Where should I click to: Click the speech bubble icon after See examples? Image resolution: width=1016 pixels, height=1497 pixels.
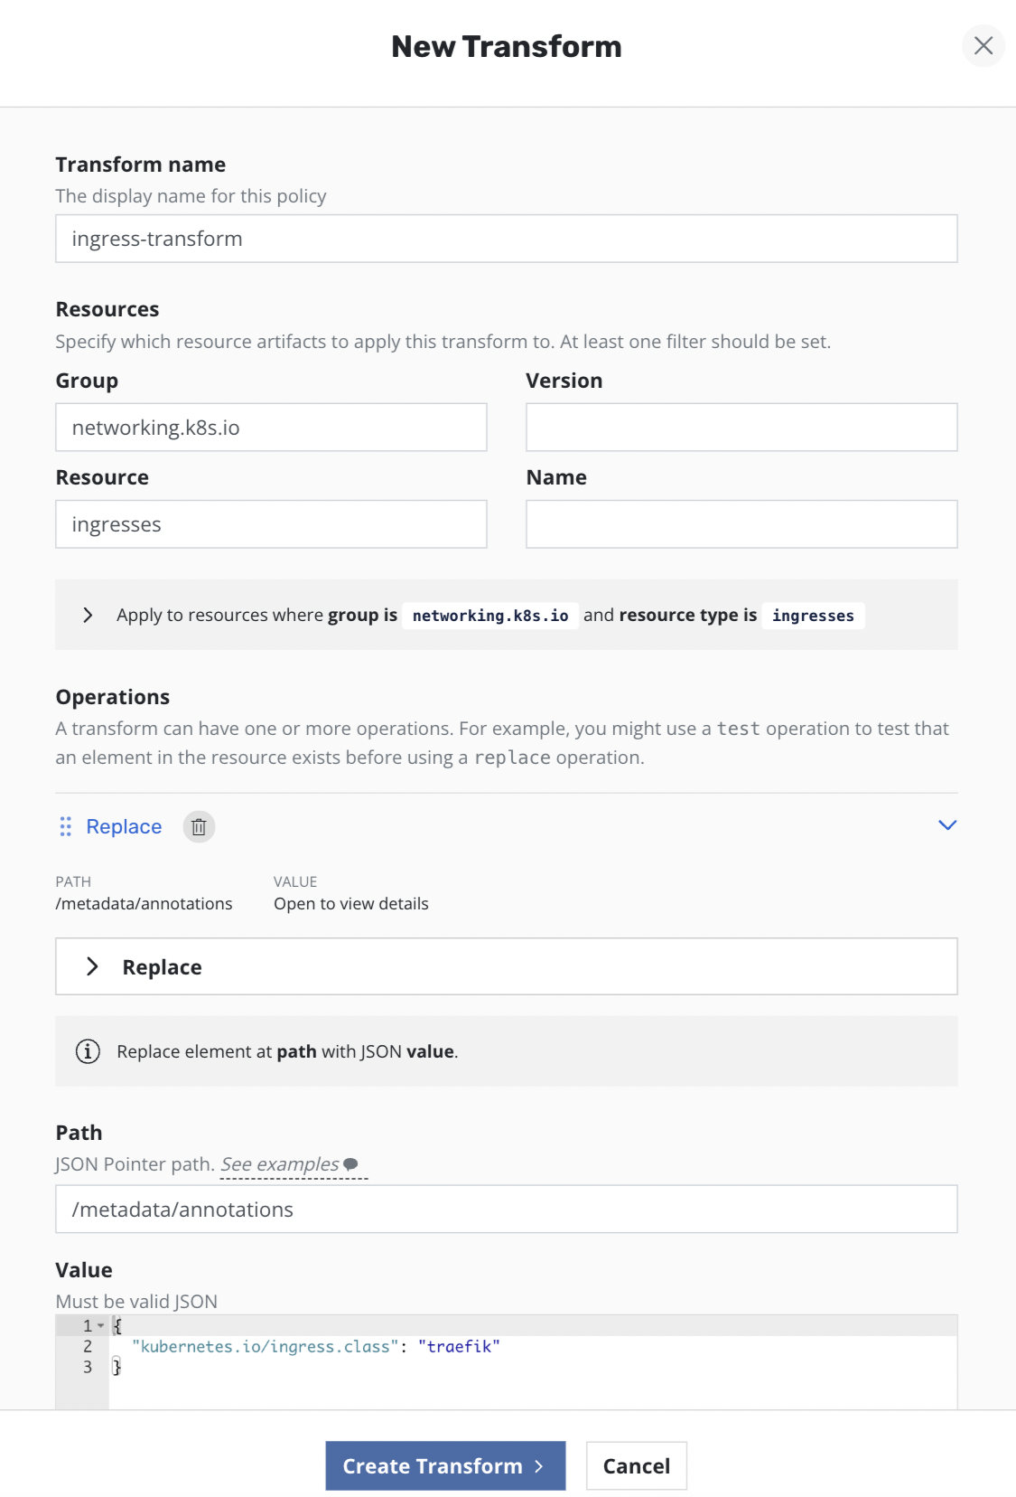[351, 1164]
